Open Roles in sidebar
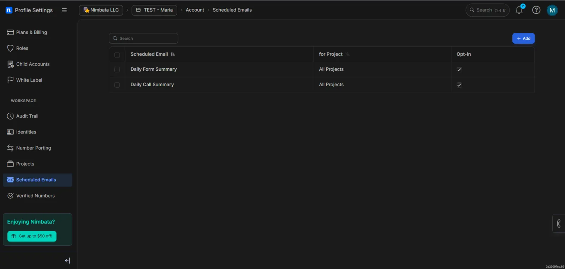Viewport: 565px width, 269px height. coord(37,48)
